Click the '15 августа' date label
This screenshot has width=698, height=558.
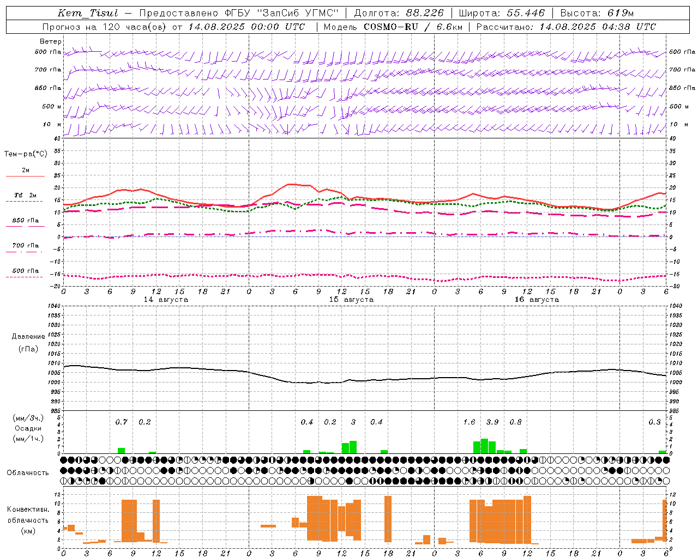tap(351, 300)
